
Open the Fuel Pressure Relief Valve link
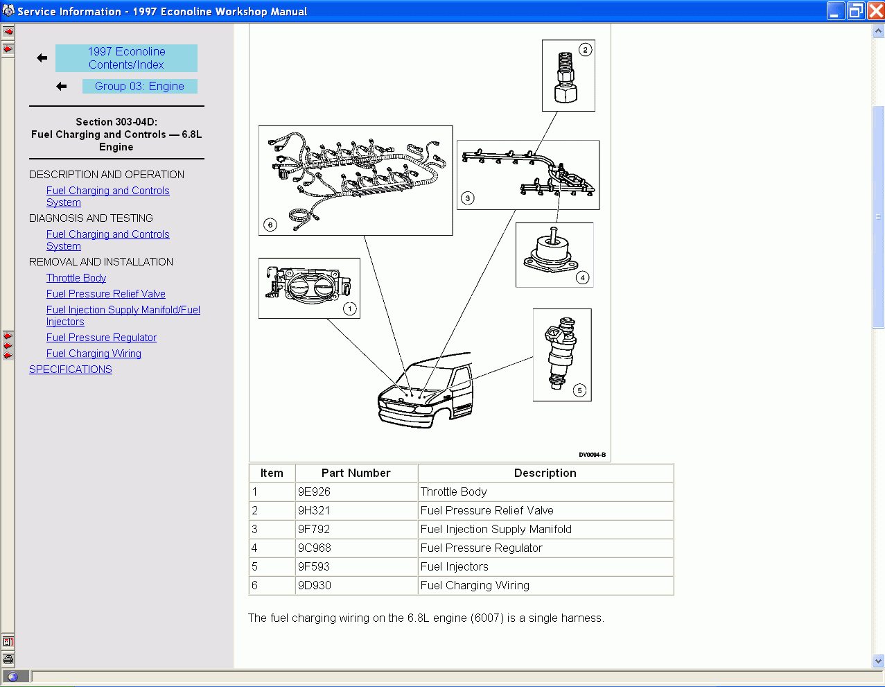pos(106,294)
